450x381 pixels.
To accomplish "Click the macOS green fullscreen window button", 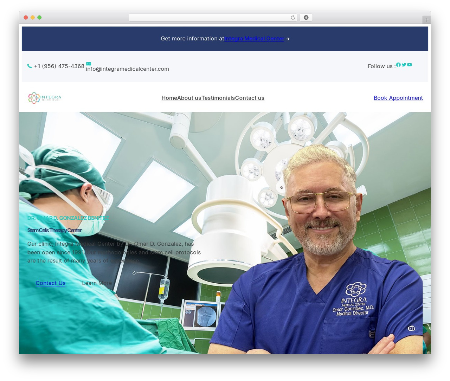I will [x=39, y=18].
